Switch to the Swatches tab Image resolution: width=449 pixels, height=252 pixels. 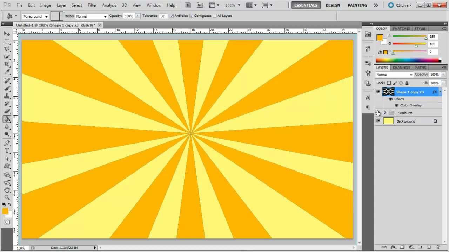[401, 28]
